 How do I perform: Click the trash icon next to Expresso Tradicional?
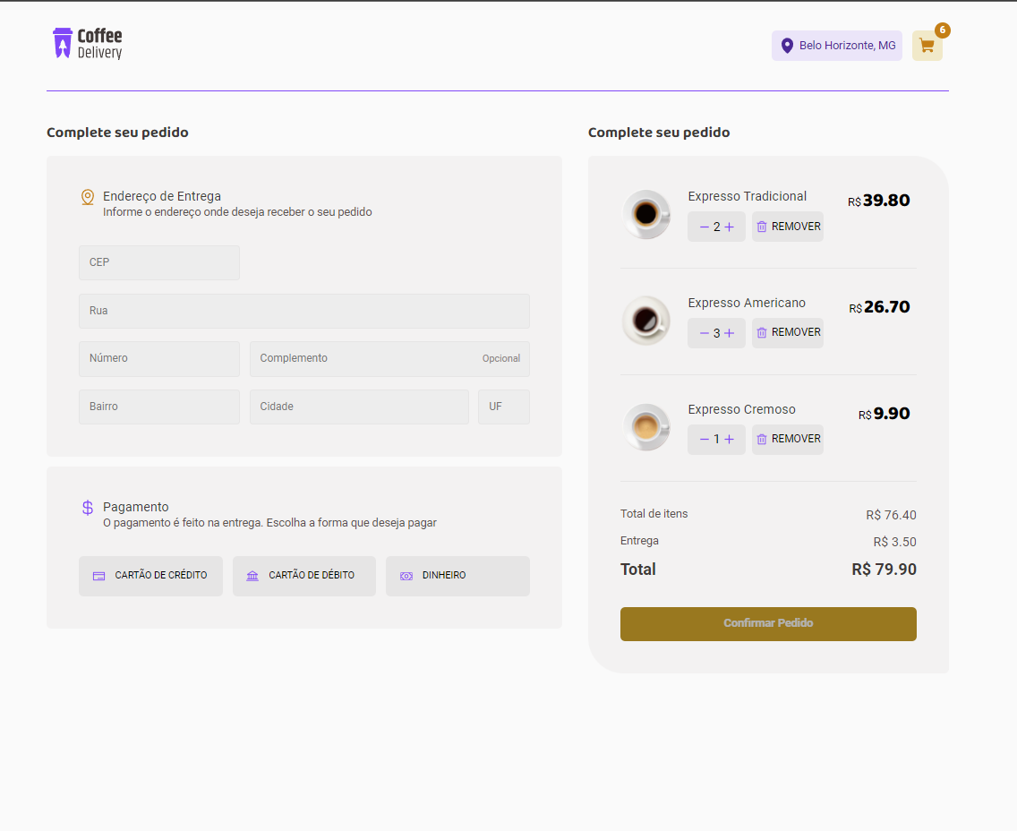click(x=762, y=226)
